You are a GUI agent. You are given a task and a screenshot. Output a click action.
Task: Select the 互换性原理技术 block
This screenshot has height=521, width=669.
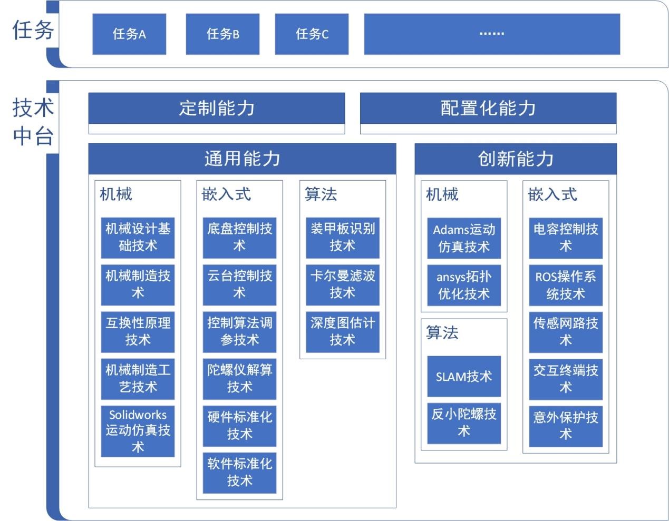[x=138, y=332]
